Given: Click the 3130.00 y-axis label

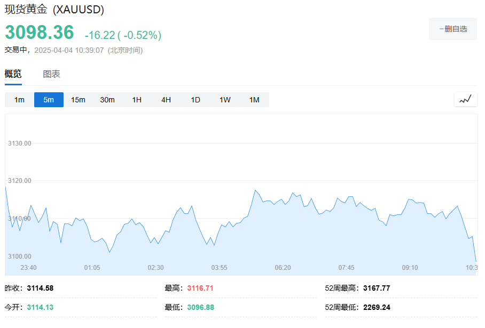Looking at the screenshot, I should click(x=19, y=143).
